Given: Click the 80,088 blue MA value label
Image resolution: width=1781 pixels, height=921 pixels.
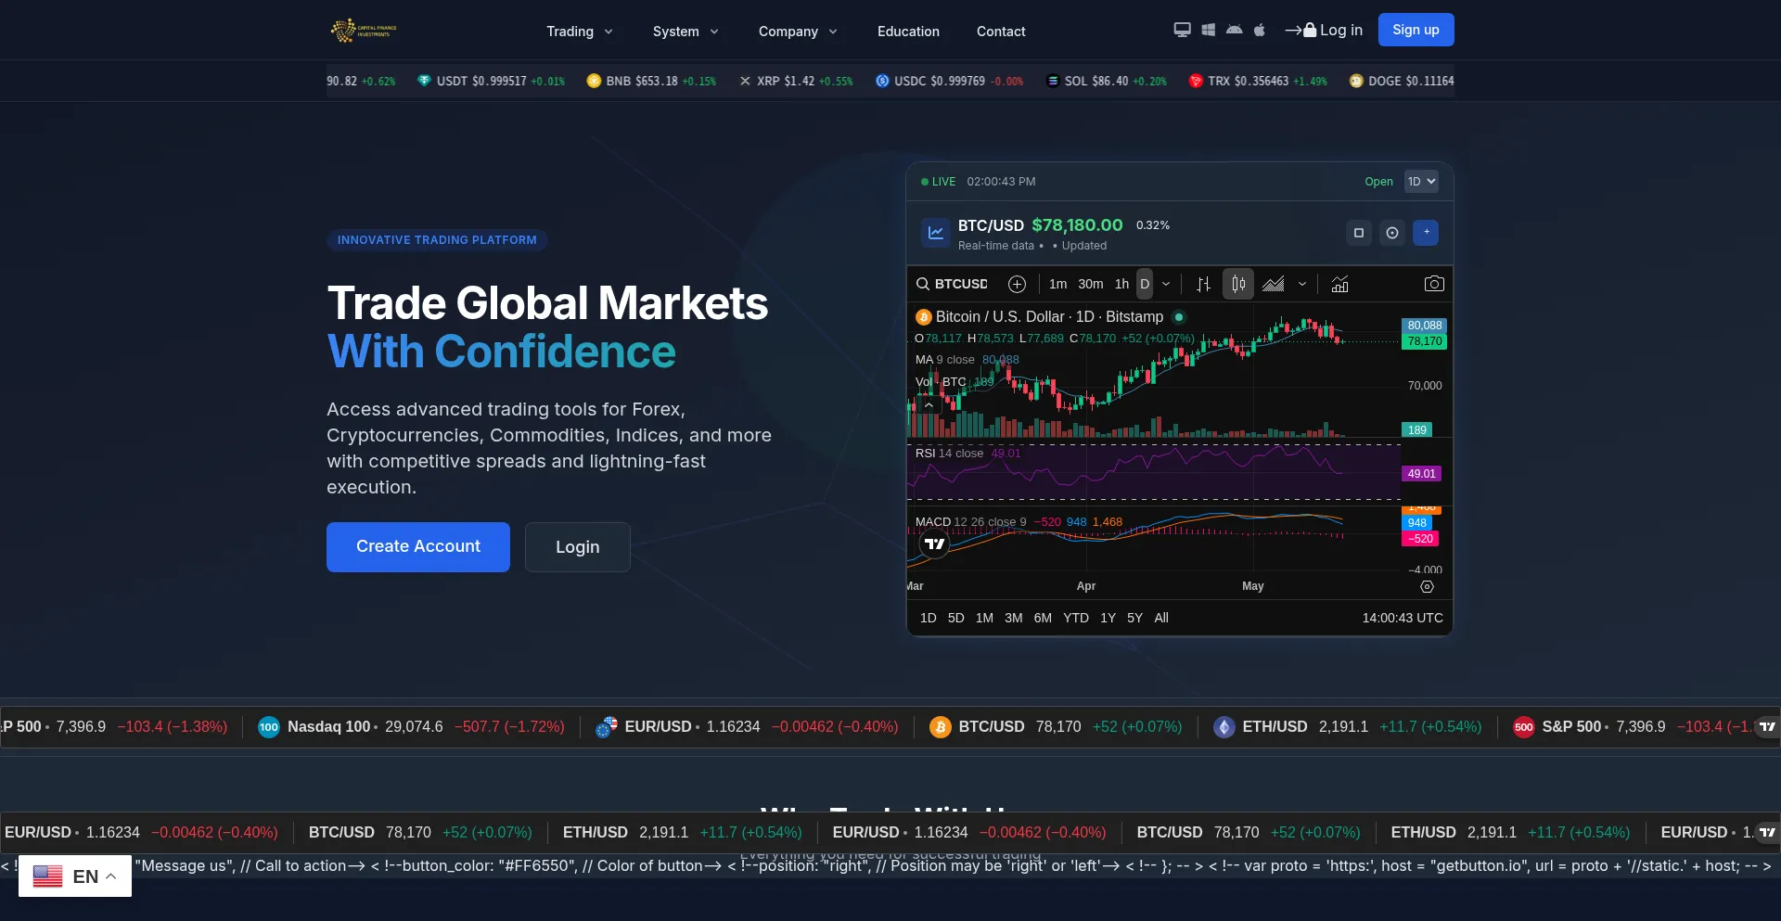Looking at the screenshot, I should (x=1425, y=326).
